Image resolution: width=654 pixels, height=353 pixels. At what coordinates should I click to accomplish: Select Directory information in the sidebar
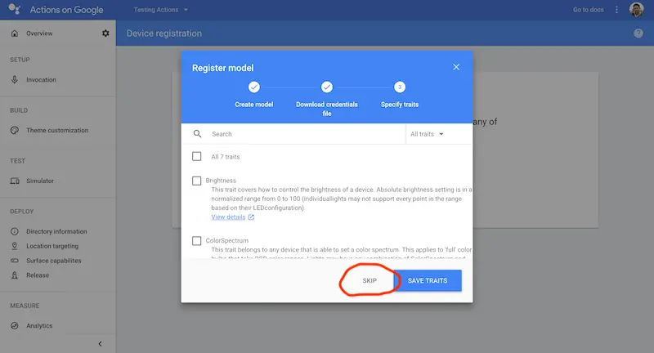[56, 231]
